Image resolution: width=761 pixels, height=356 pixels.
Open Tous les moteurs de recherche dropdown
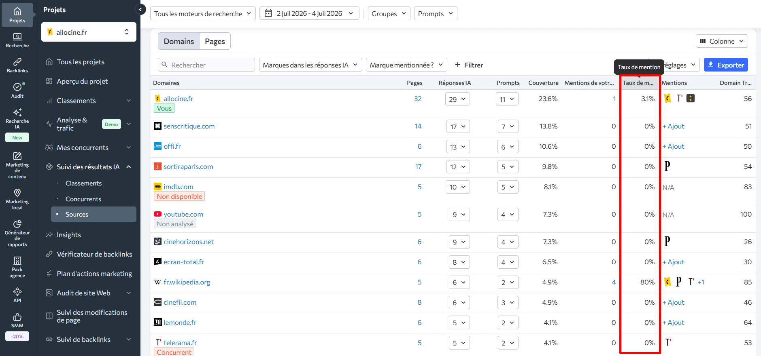coord(203,13)
